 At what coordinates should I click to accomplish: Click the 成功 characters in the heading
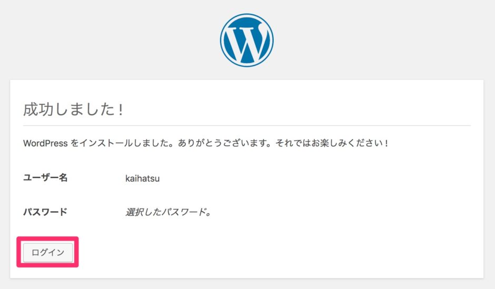36,109
